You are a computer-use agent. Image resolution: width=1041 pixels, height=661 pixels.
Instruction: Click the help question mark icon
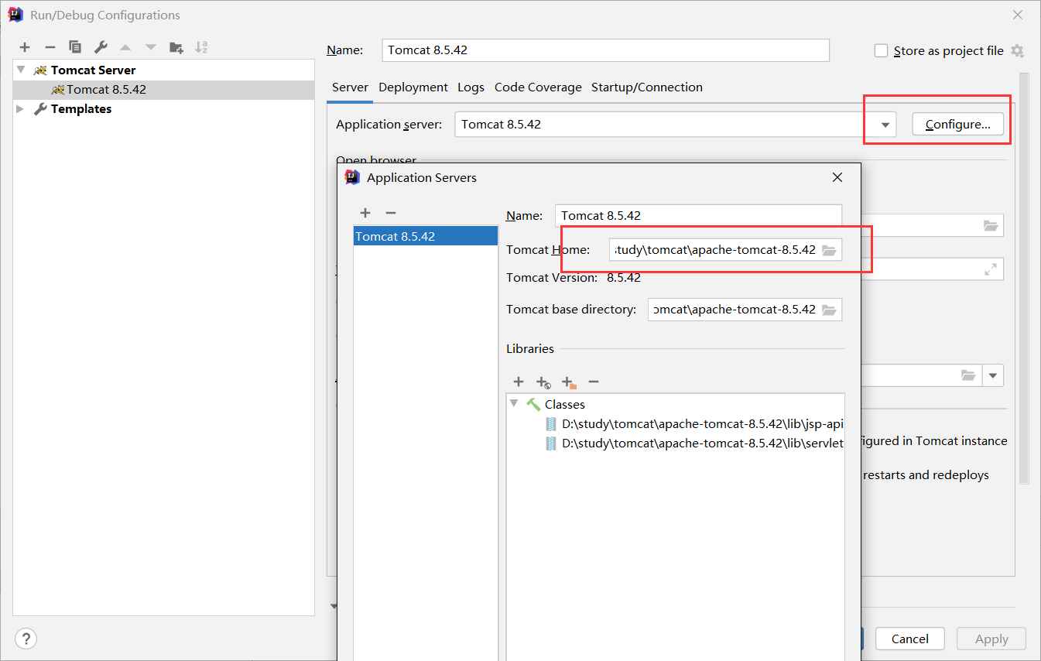click(x=26, y=639)
